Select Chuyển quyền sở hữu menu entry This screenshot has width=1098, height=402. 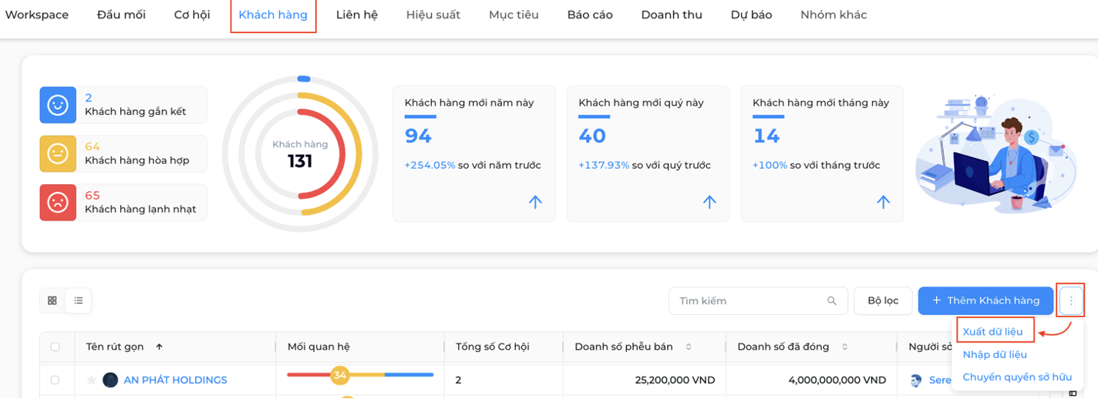1017,377
